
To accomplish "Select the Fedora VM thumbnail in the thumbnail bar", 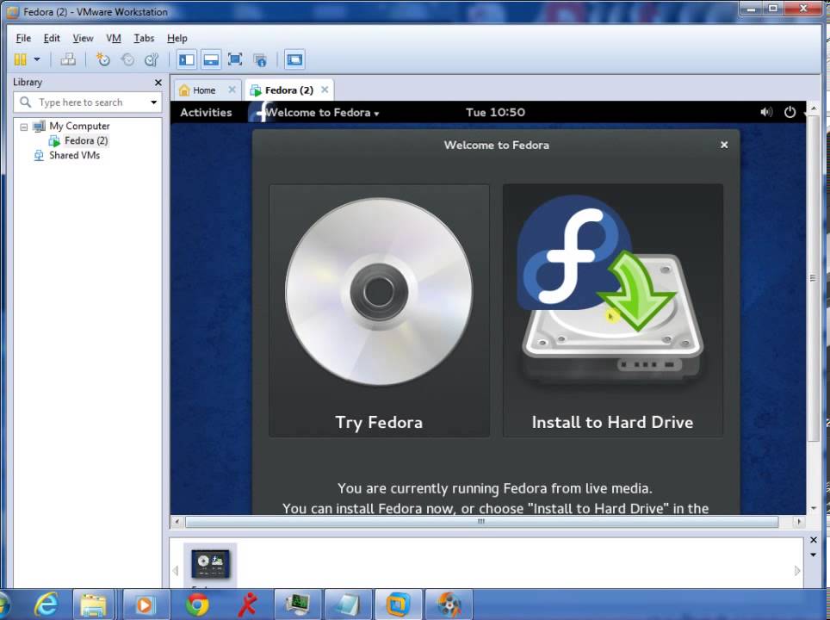I will [x=210, y=565].
